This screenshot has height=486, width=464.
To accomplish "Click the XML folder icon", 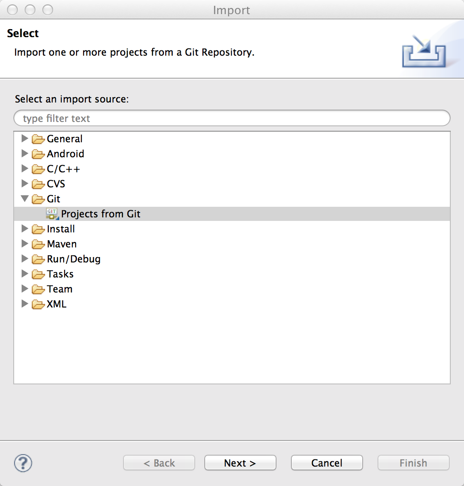I will point(38,304).
